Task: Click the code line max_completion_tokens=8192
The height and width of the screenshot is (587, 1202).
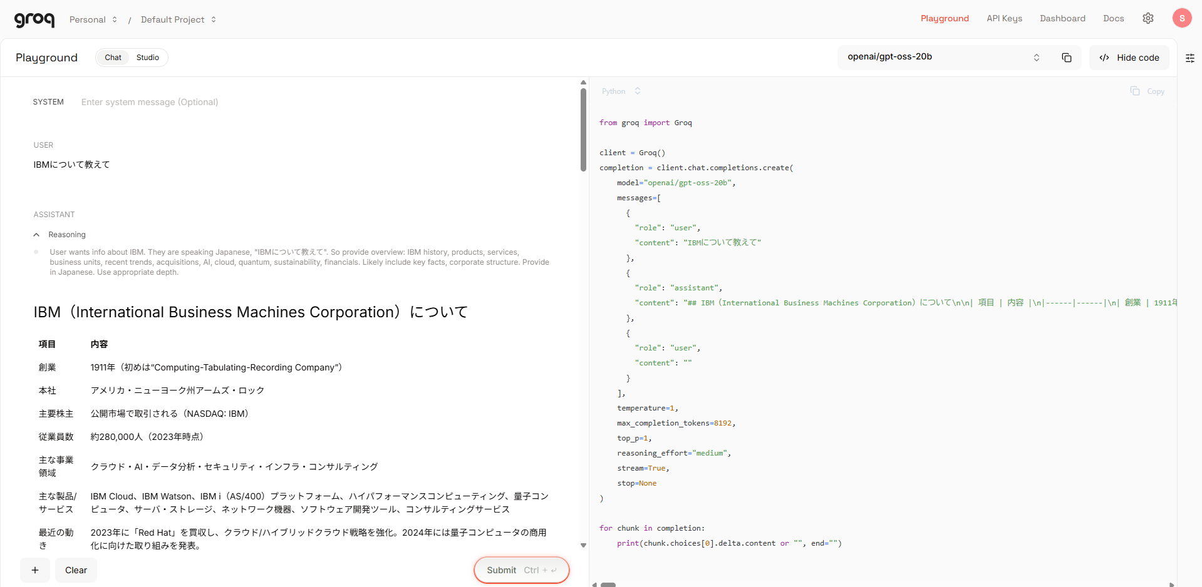Action: pos(676,423)
